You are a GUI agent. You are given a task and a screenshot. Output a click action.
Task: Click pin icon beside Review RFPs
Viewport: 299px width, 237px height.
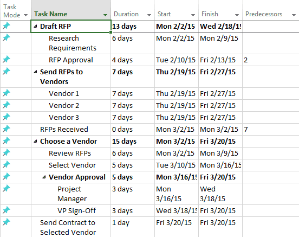pyautogui.click(x=6, y=152)
